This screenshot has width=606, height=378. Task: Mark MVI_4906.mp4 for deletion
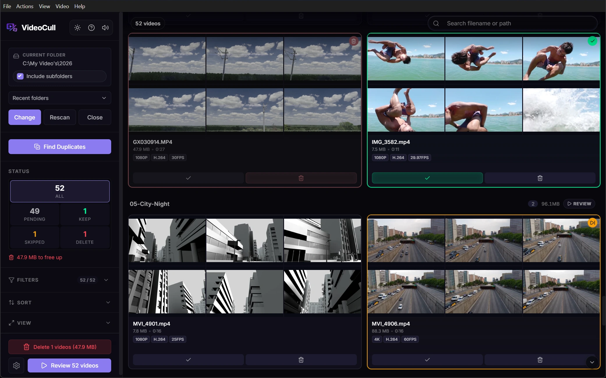point(540,360)
